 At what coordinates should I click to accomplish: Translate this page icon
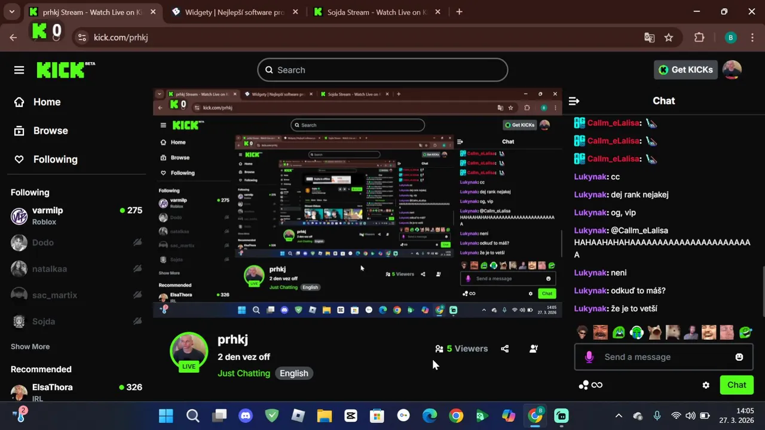click(649, 38)
